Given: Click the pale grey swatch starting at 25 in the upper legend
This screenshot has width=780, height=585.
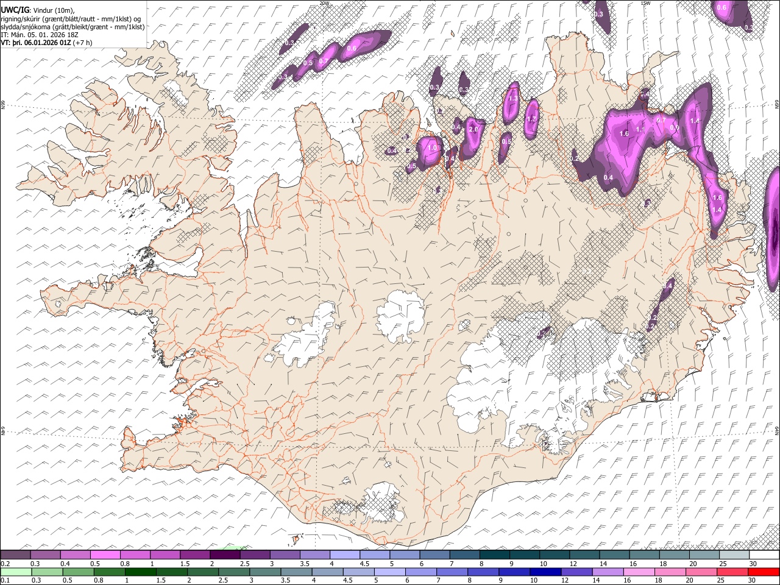Looking at the screenshot, I should tap(734, 555).
